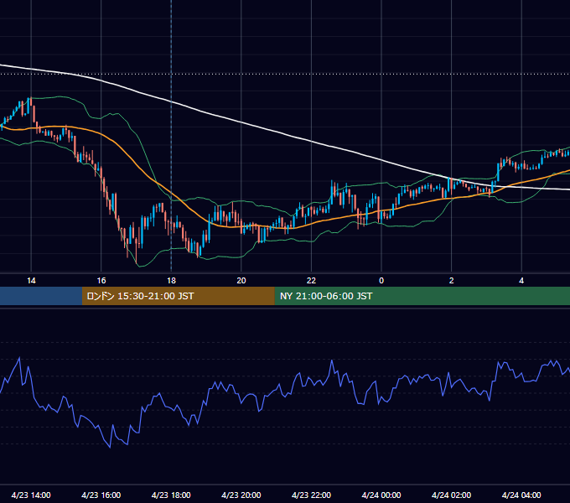Click the 4/23 20:00 date label

pos(241,495)
